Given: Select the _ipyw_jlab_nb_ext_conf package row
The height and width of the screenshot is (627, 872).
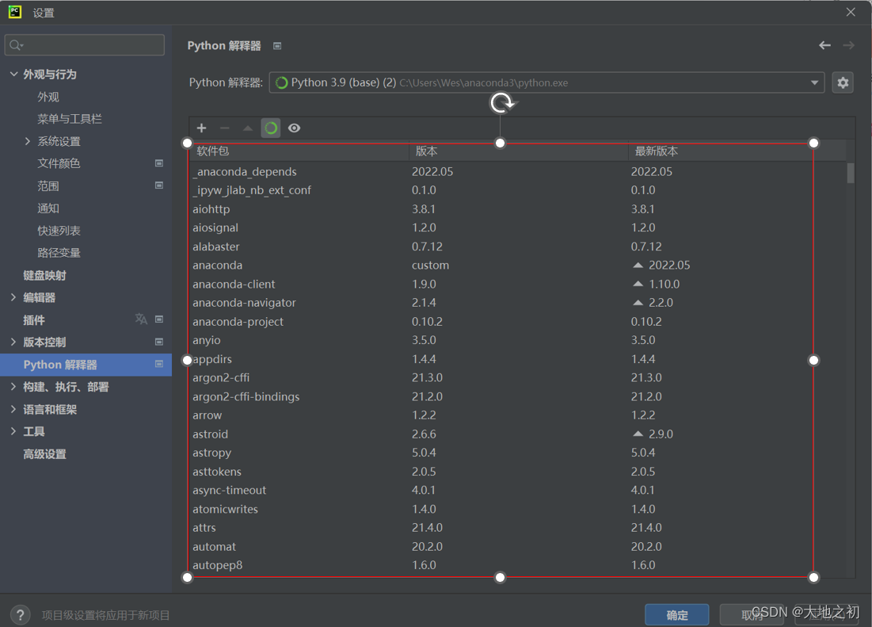Looking at the screenshot, I should 517,190.
